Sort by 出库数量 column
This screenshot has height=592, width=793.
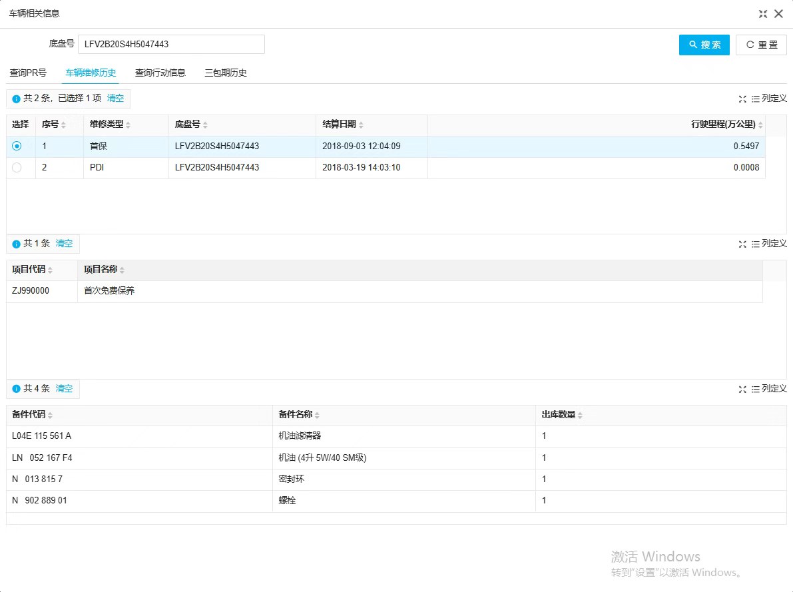(x=580, y=416)
